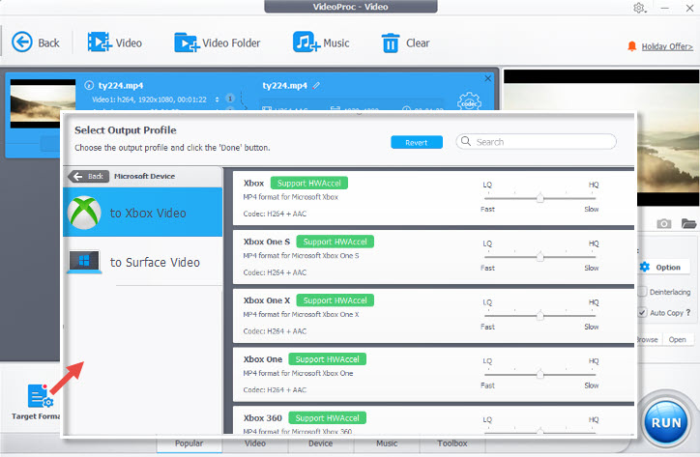Toggle the Auto Copy checkbox

[x=642, y=312]
